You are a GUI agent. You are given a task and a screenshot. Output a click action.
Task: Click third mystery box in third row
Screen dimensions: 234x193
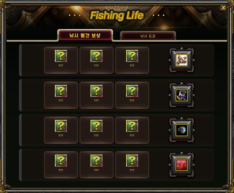pyautogui.click(x=132, y=126)
